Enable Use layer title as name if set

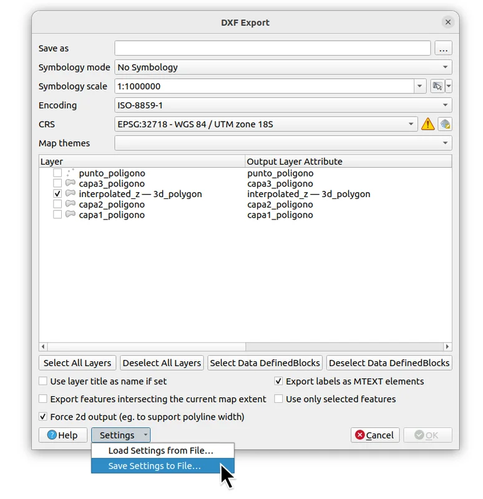(43, 381)
